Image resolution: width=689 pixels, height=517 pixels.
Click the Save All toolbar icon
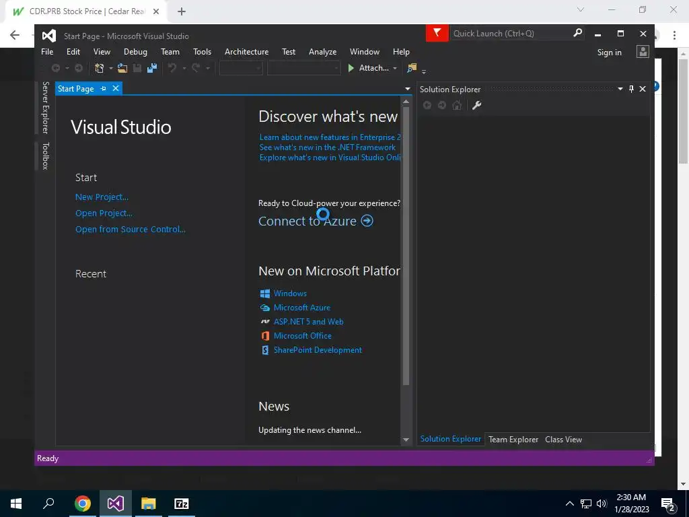[x=152, y=68]
